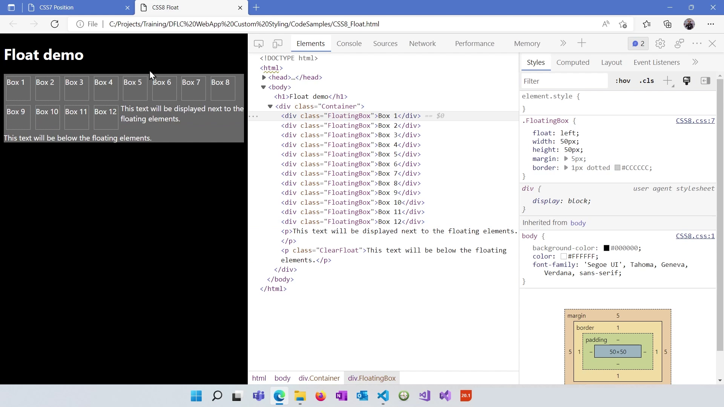Switch to the Console tab
724x407 pixels.
349,44
